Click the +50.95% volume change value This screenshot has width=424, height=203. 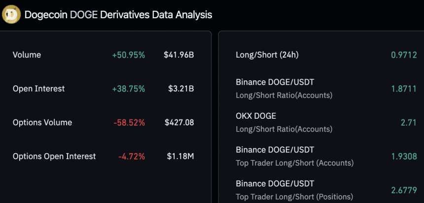click(x=128, y=55)
